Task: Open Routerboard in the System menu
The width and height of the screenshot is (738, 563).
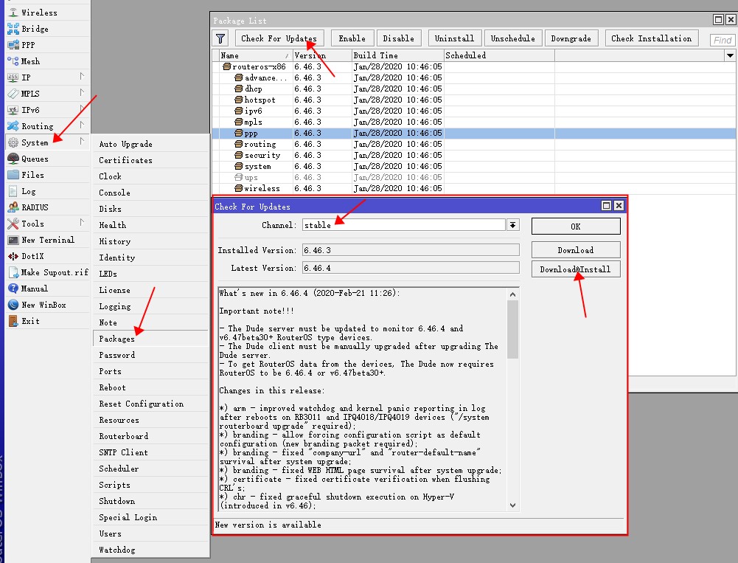Action: click(150, 436)
